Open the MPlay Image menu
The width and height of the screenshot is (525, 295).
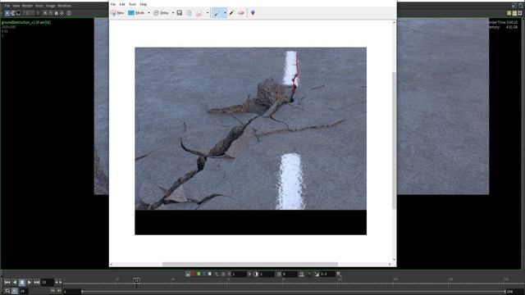[x=50, y=6]
